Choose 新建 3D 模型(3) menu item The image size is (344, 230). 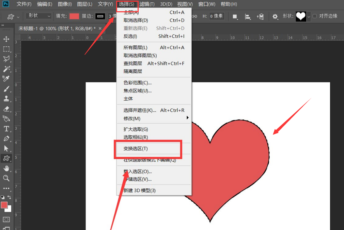click(154, 190)
